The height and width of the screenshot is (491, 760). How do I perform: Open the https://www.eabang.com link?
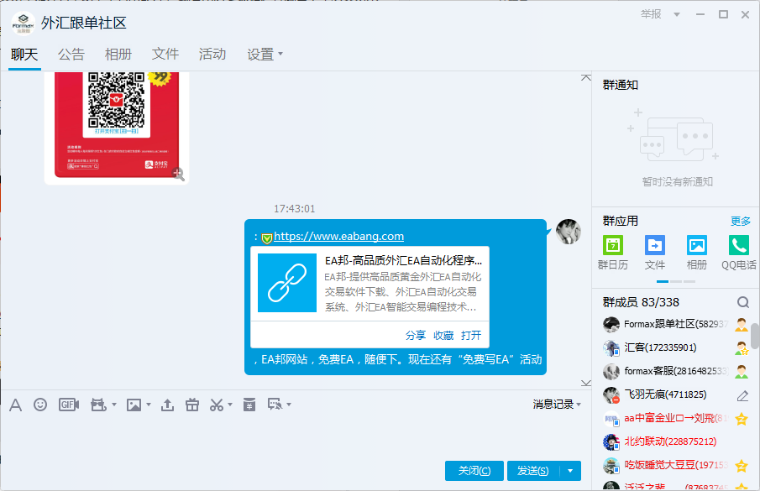pyautogui.click(x=338, y=237)
